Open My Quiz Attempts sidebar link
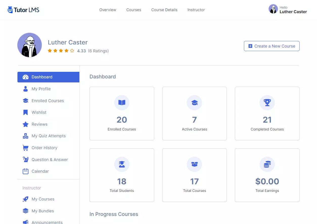 pyautogui.click(x=48, y=136)
